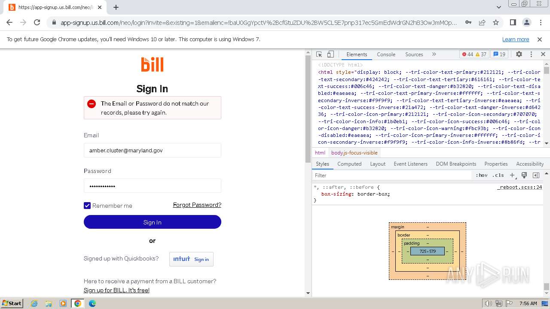Image resolution: width=550 pixels, height=309 pixels.
Task: Toggle :hov element state panel
Action: pos(482,175)
